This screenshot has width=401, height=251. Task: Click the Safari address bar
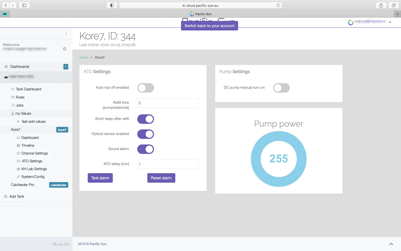pos(200,5)
